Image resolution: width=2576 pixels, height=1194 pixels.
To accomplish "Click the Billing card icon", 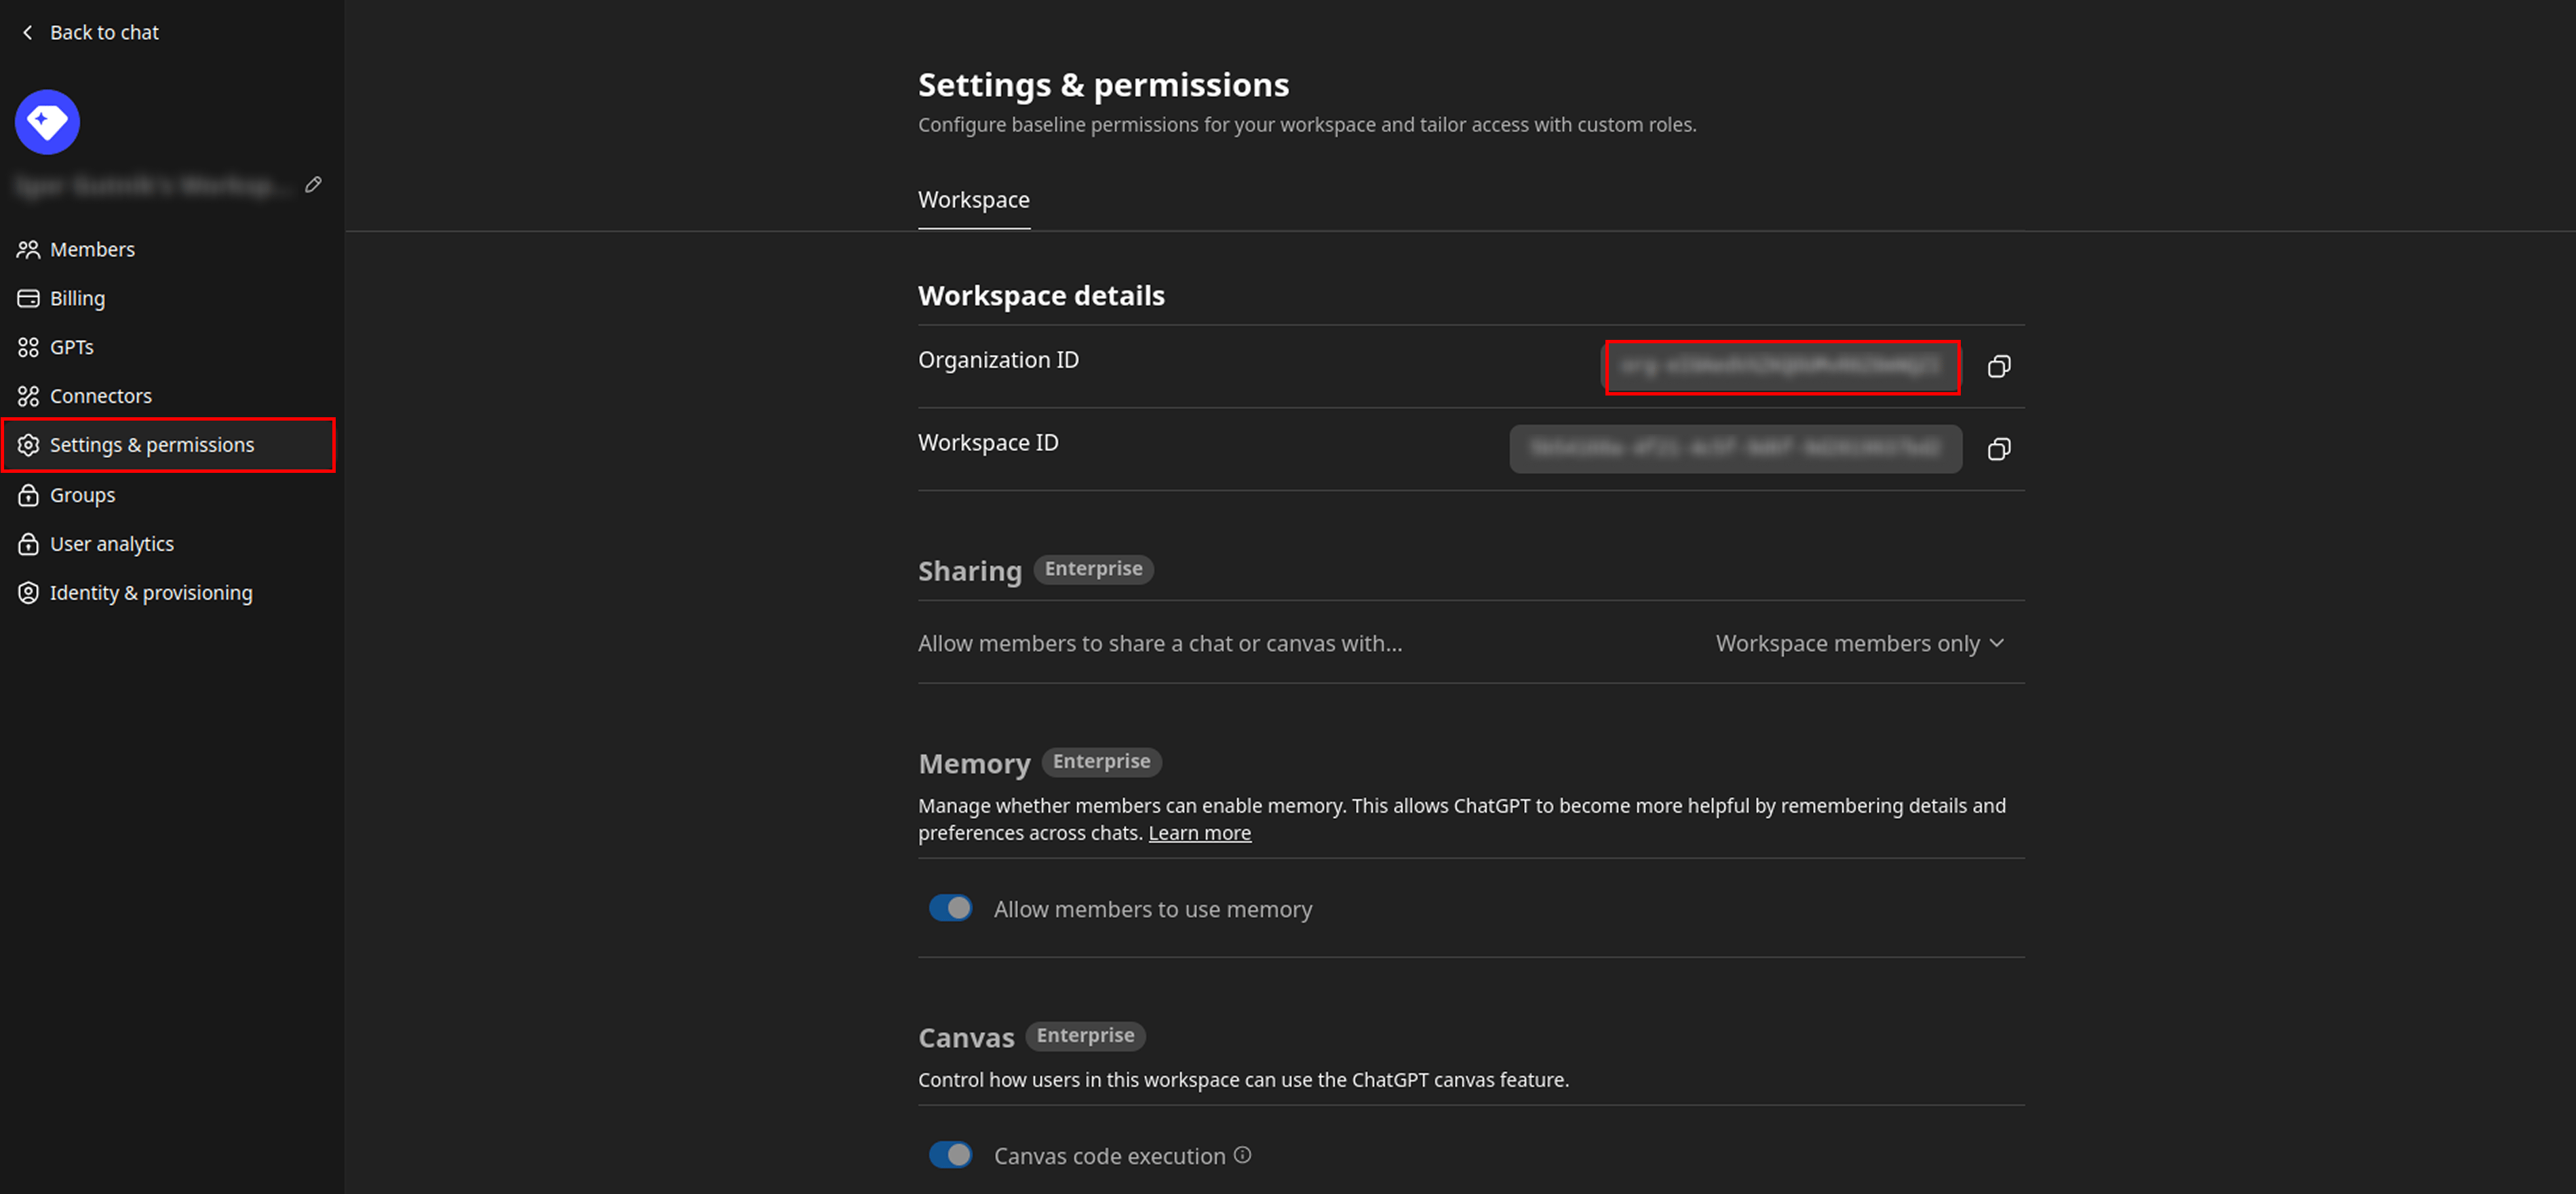I will pos(28,298).
